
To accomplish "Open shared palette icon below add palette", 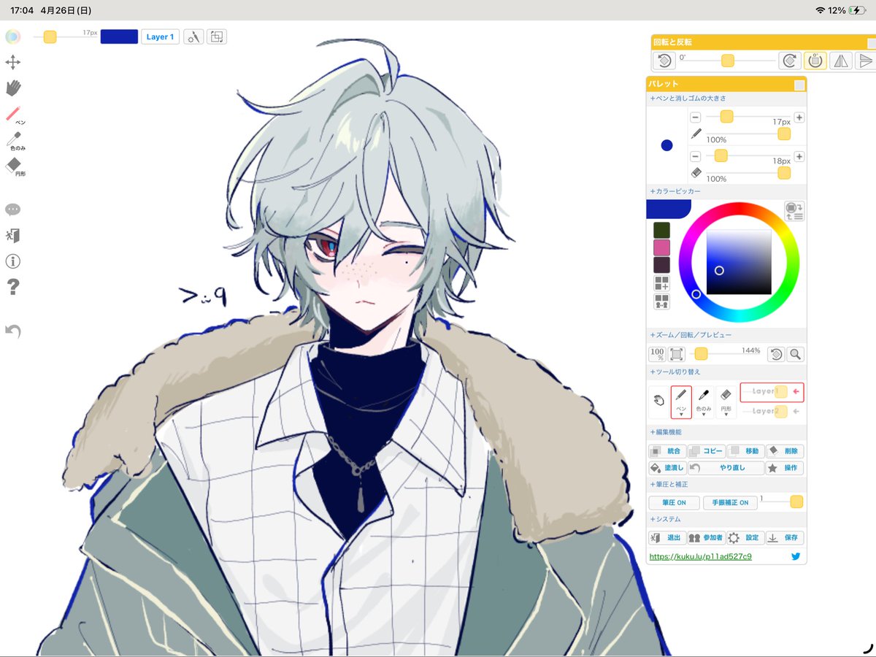I will pyautogui.click(x=661, y=301).
